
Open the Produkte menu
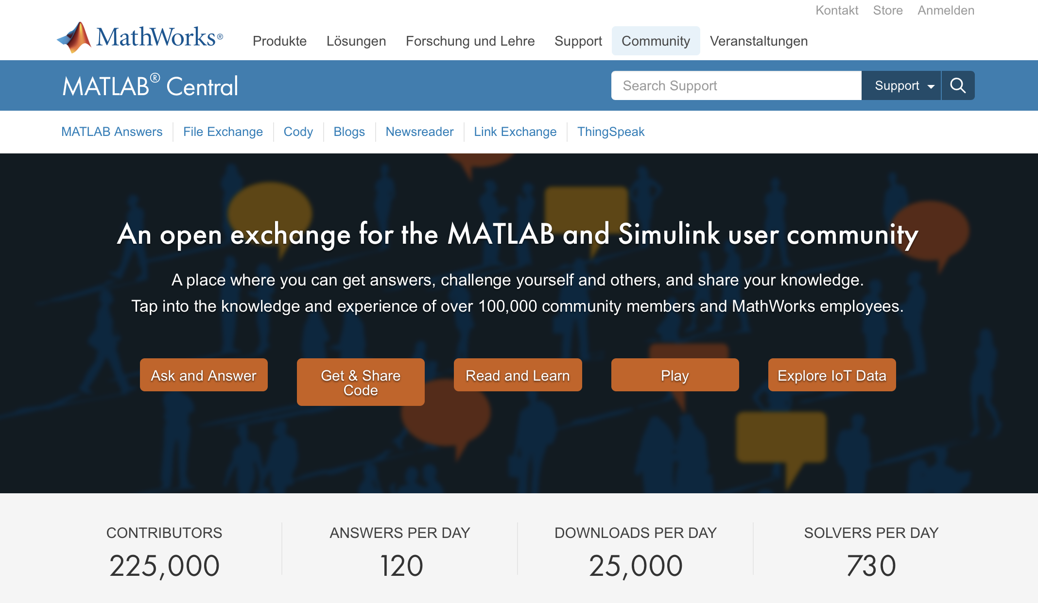click(279, 41)
